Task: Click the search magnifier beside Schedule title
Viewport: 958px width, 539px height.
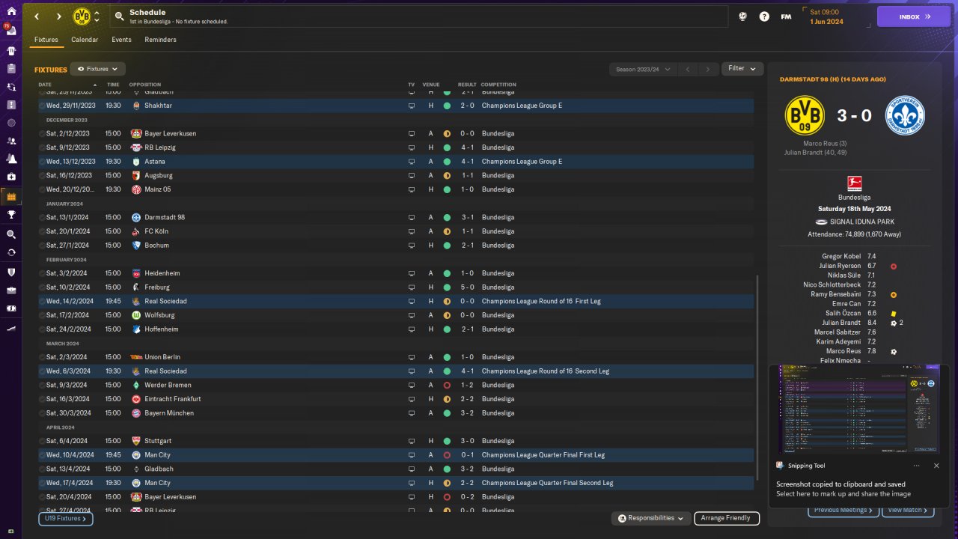Action: tap(120, 16)
